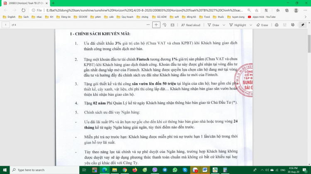Open the tuyen dung bookmarks folder

236,17
